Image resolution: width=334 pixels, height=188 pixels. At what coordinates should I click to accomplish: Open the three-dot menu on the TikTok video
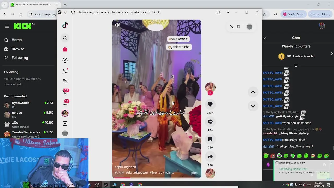(x=195, y=25)
